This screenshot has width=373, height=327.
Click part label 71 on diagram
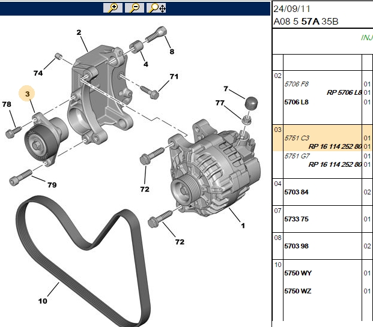tap(174, 77)
